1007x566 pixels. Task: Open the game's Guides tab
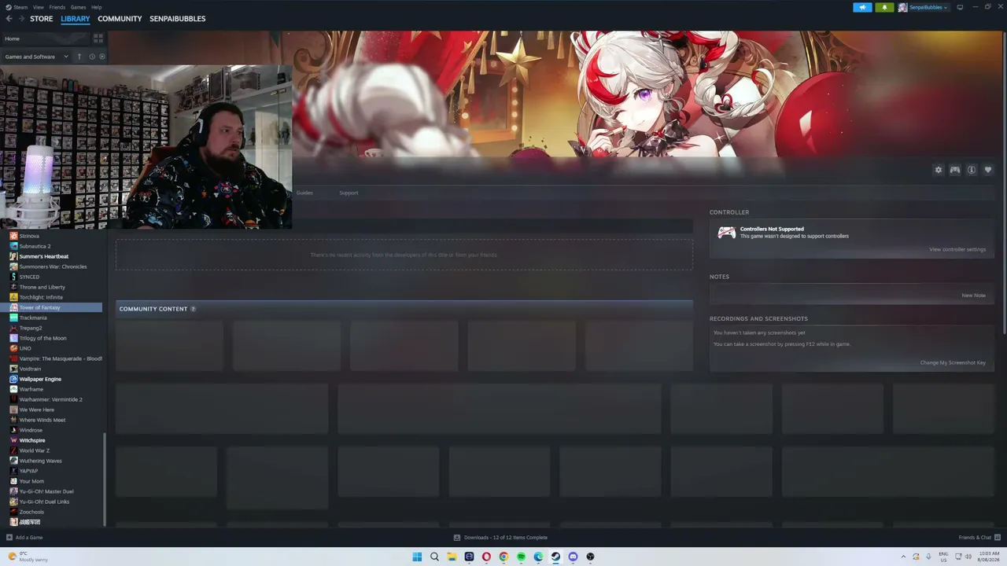point(304,193)
